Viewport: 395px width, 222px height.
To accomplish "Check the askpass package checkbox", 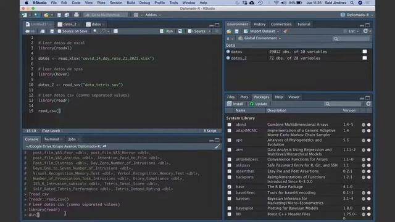I will (x=229, y=165).
